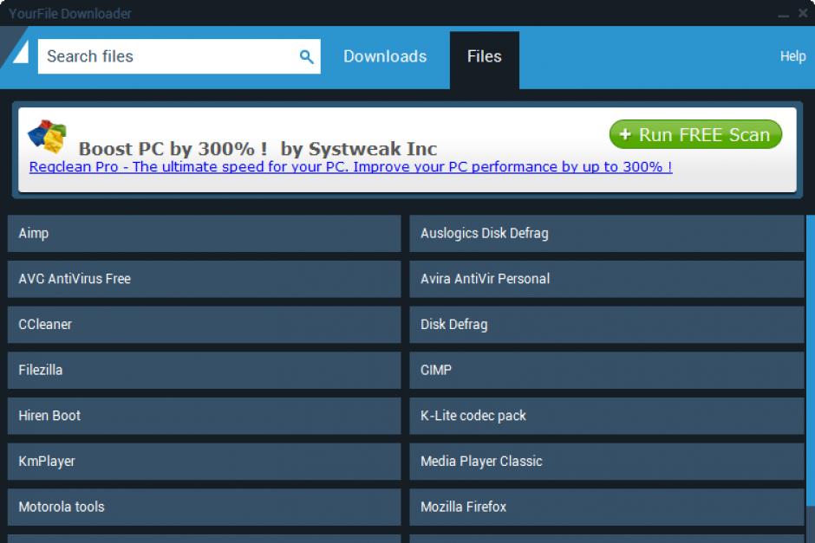The width and height of the screenshot is (815, 543).
Task: Select the Hiren Boot entry
Action: point(205,416)
